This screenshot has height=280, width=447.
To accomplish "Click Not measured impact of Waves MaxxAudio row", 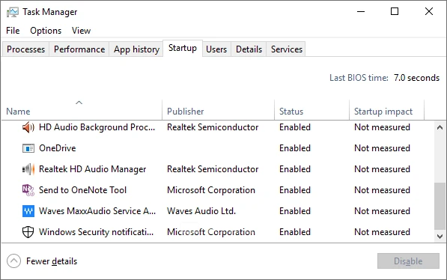I will point(382,211).
